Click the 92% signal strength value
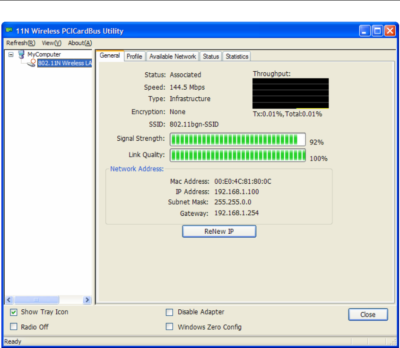Image resolution: width=400 pixels, height=348 pixels. point(317,142)
